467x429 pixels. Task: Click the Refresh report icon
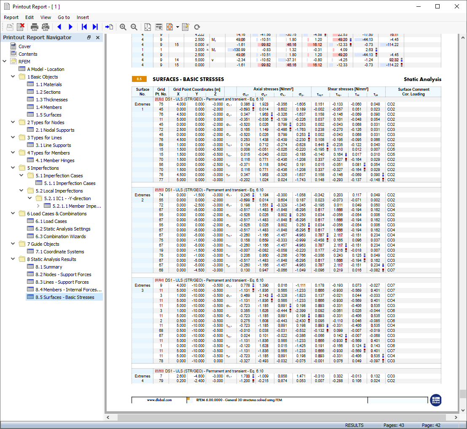point(197,27)
